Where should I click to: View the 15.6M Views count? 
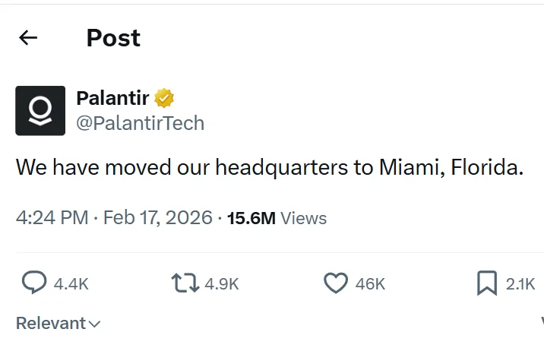pyautogui.click(x=277, y=218)
